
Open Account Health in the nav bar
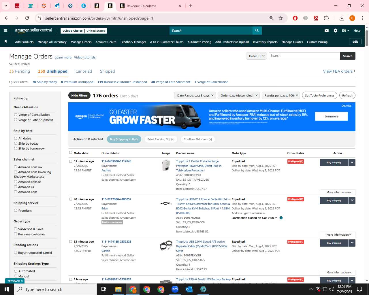pos(106,42)
